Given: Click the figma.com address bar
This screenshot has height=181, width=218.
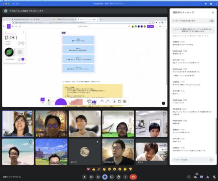Looking at the screenshot, I should coord(83,23).
